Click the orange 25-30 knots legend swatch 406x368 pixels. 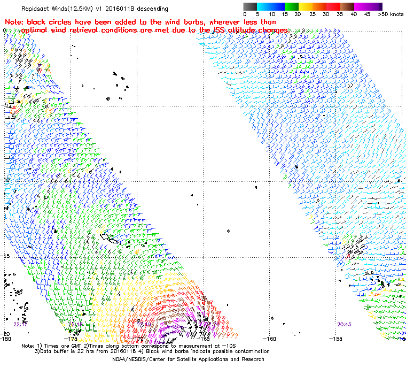click(319, 6)
